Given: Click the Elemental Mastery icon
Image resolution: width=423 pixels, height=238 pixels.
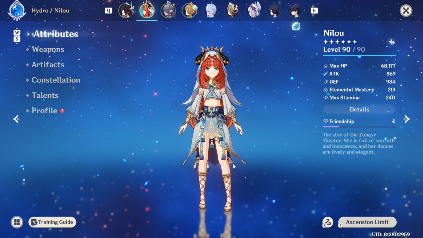Looking at the screenshot, I should click(x=325, y=90).
